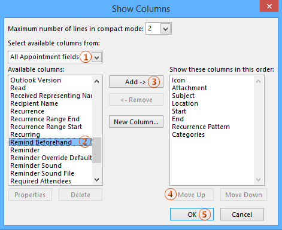
Task: Pick Subject in the column order list
Action: (x=183, y=96)
